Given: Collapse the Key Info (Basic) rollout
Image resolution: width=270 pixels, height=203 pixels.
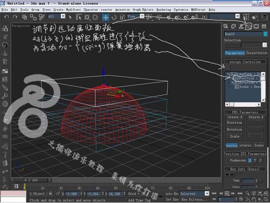Looking at the screenshot, I should click(245, 169).
